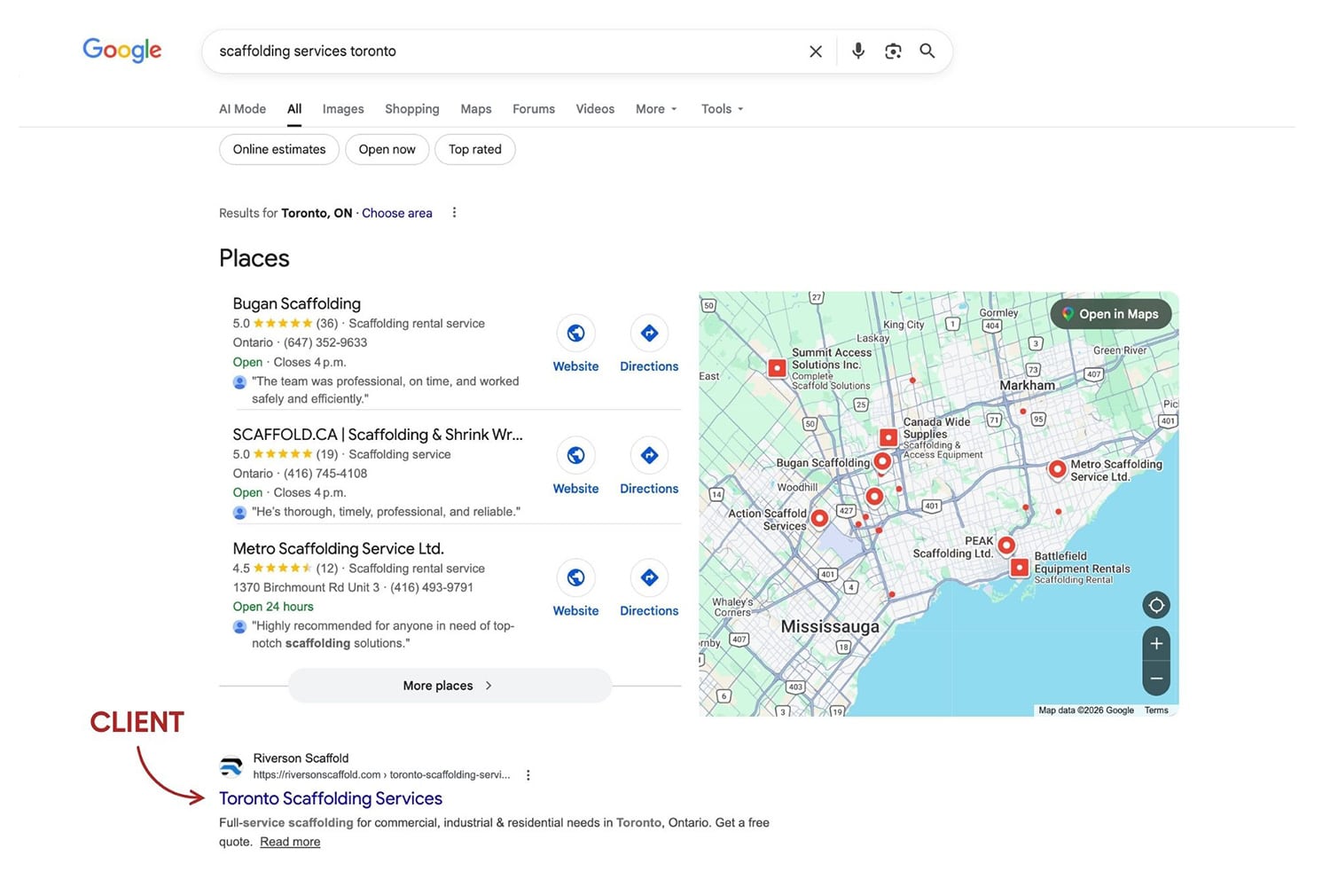Open Metro Scaffolding Service website globe icon

point(575,577)
